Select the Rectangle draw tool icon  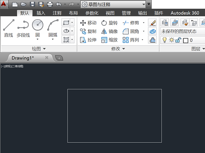click(x=66, y=23)
